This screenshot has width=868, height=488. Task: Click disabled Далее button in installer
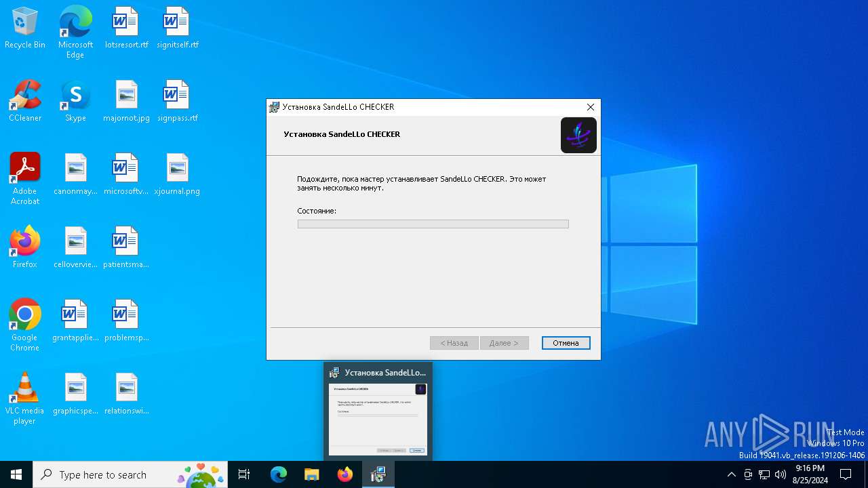coord(504,343)
